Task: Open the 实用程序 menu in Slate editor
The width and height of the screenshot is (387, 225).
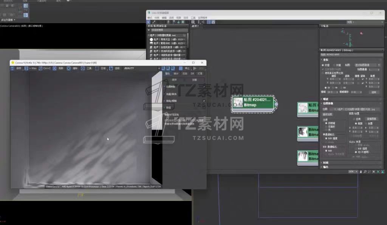Action: pos(203,18)
